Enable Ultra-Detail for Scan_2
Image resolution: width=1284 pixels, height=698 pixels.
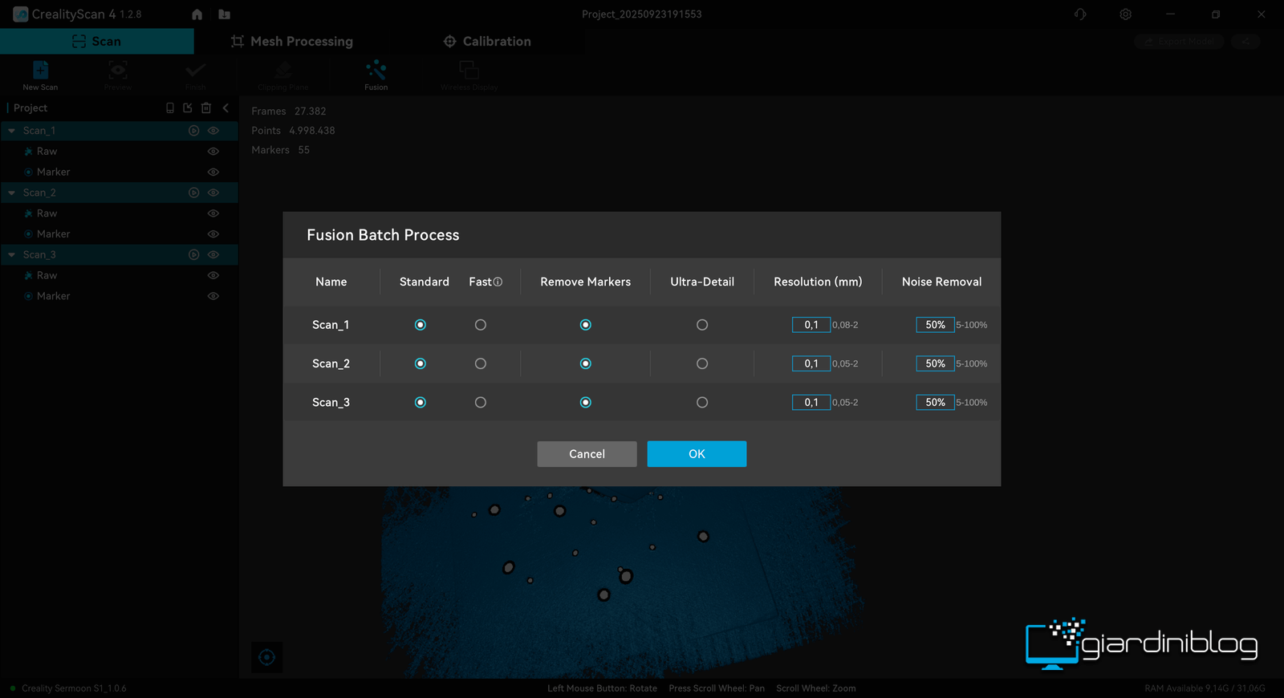[702, 363]
